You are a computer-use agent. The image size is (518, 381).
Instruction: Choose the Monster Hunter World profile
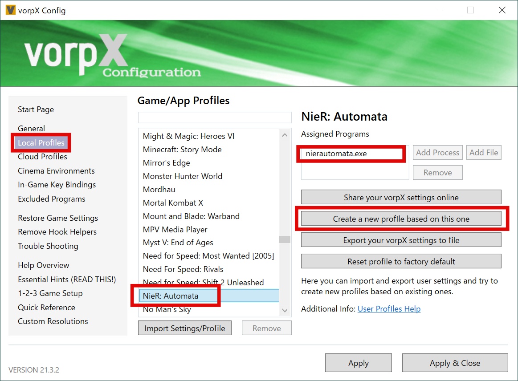(x=182, y=176)
